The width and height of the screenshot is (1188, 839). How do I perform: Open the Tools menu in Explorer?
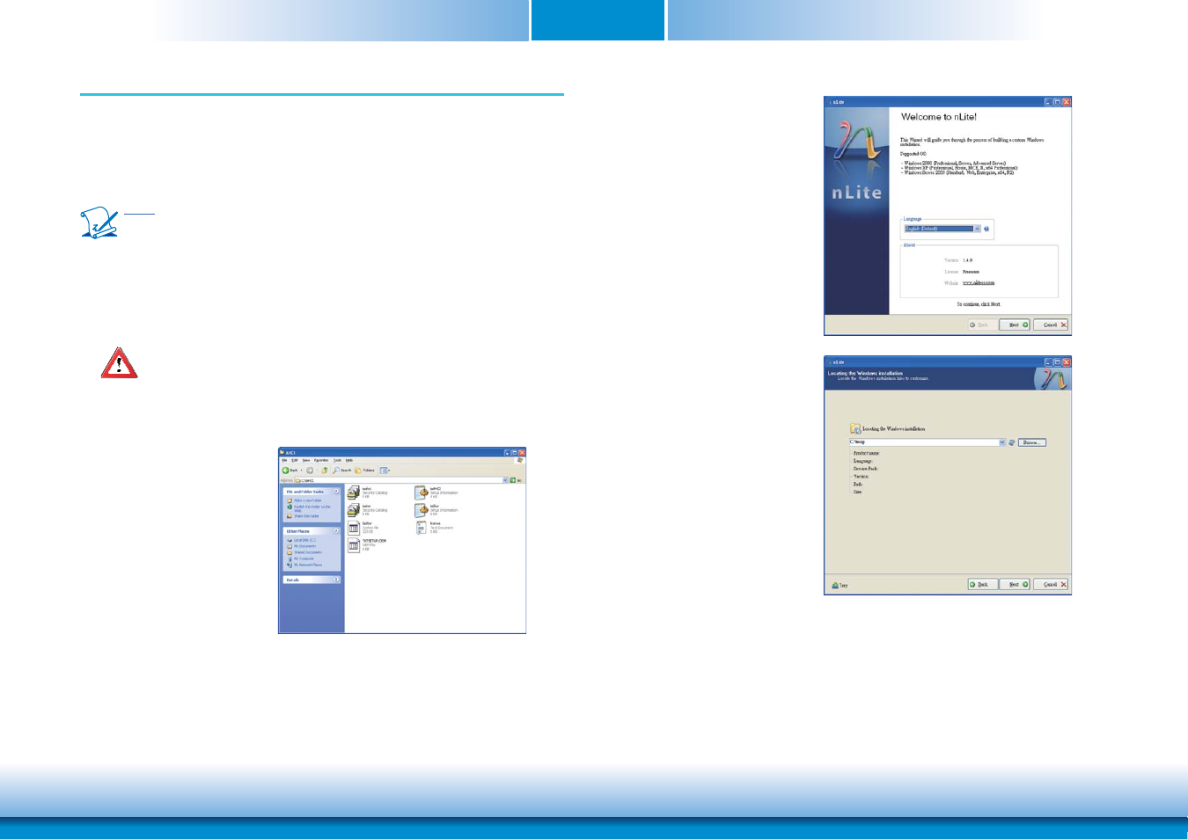click(x=337, y=460)
